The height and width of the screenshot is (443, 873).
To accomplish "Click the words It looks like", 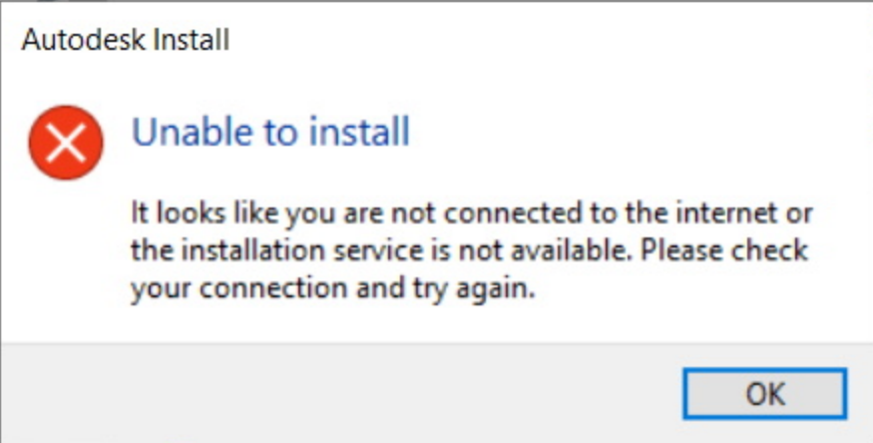I will [x=192, y=213].
